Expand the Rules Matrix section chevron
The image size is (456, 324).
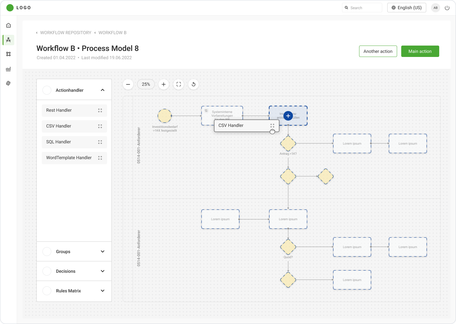[x=103, y=291]
